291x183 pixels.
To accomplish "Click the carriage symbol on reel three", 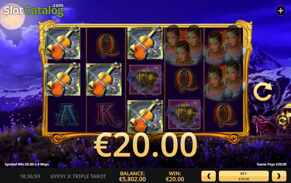I will pos(145,80).
